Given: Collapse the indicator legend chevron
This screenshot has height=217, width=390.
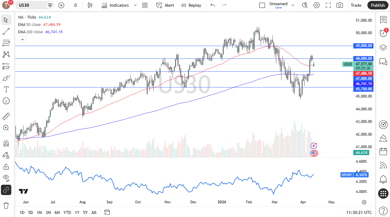Looking at the screenshot, I should click(x=23, y=39).
